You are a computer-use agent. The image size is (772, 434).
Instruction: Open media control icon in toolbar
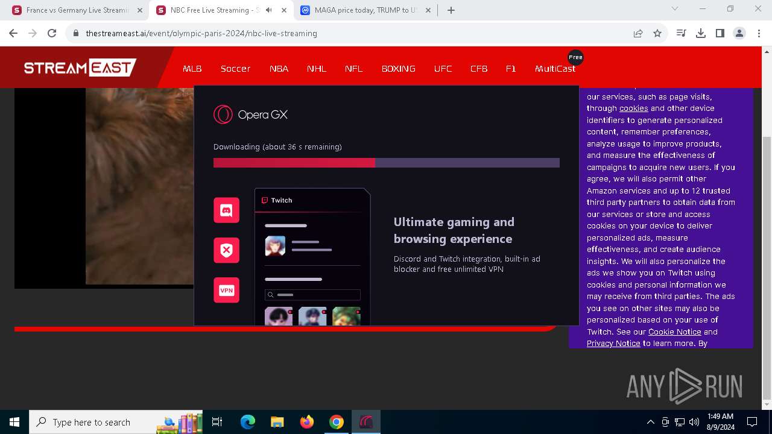click(682, 33)
